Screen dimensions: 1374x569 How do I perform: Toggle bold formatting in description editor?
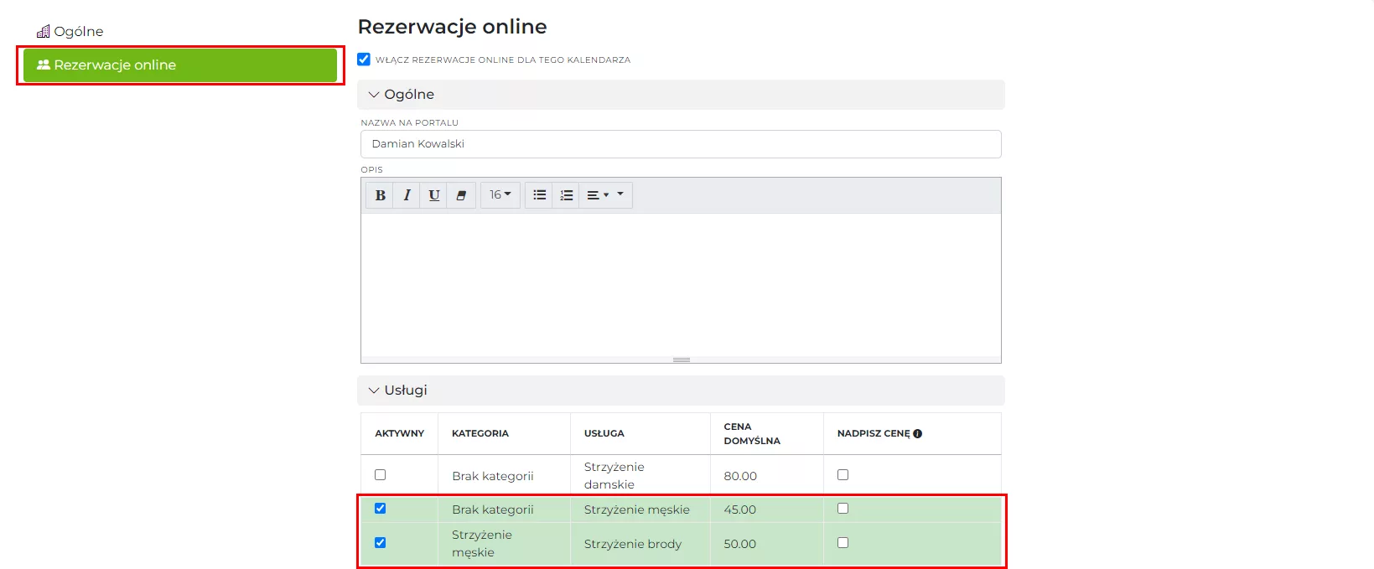coord(380,195)
